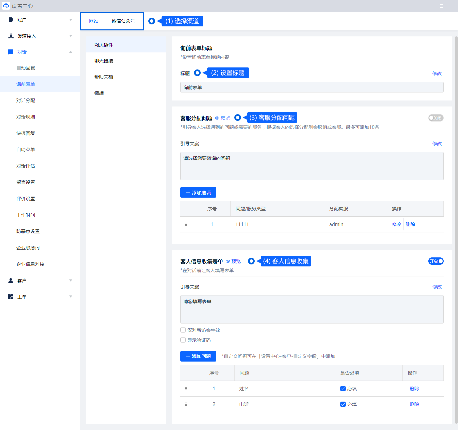Image resolution: width=458 pixels, height=430 pixels.
Task: Check the 仅对新访客生效 checkbox
Action: [183, 330]
